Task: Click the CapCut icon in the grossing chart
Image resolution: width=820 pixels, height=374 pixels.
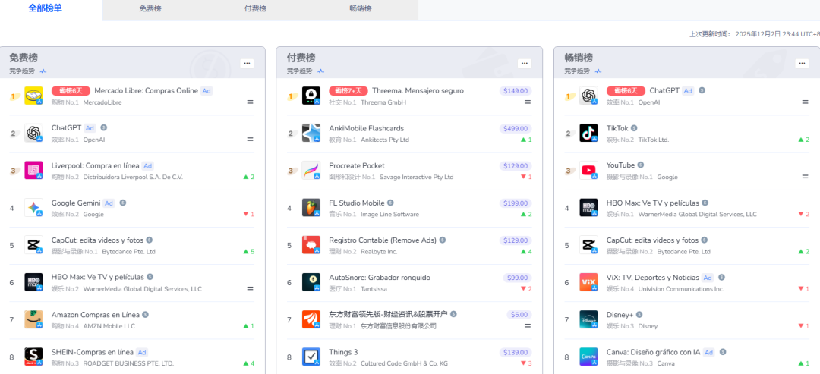Action: (x=589, y=245)
